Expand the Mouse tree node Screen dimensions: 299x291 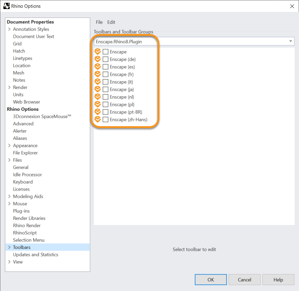pyautogui.click(x=9, y=203)
